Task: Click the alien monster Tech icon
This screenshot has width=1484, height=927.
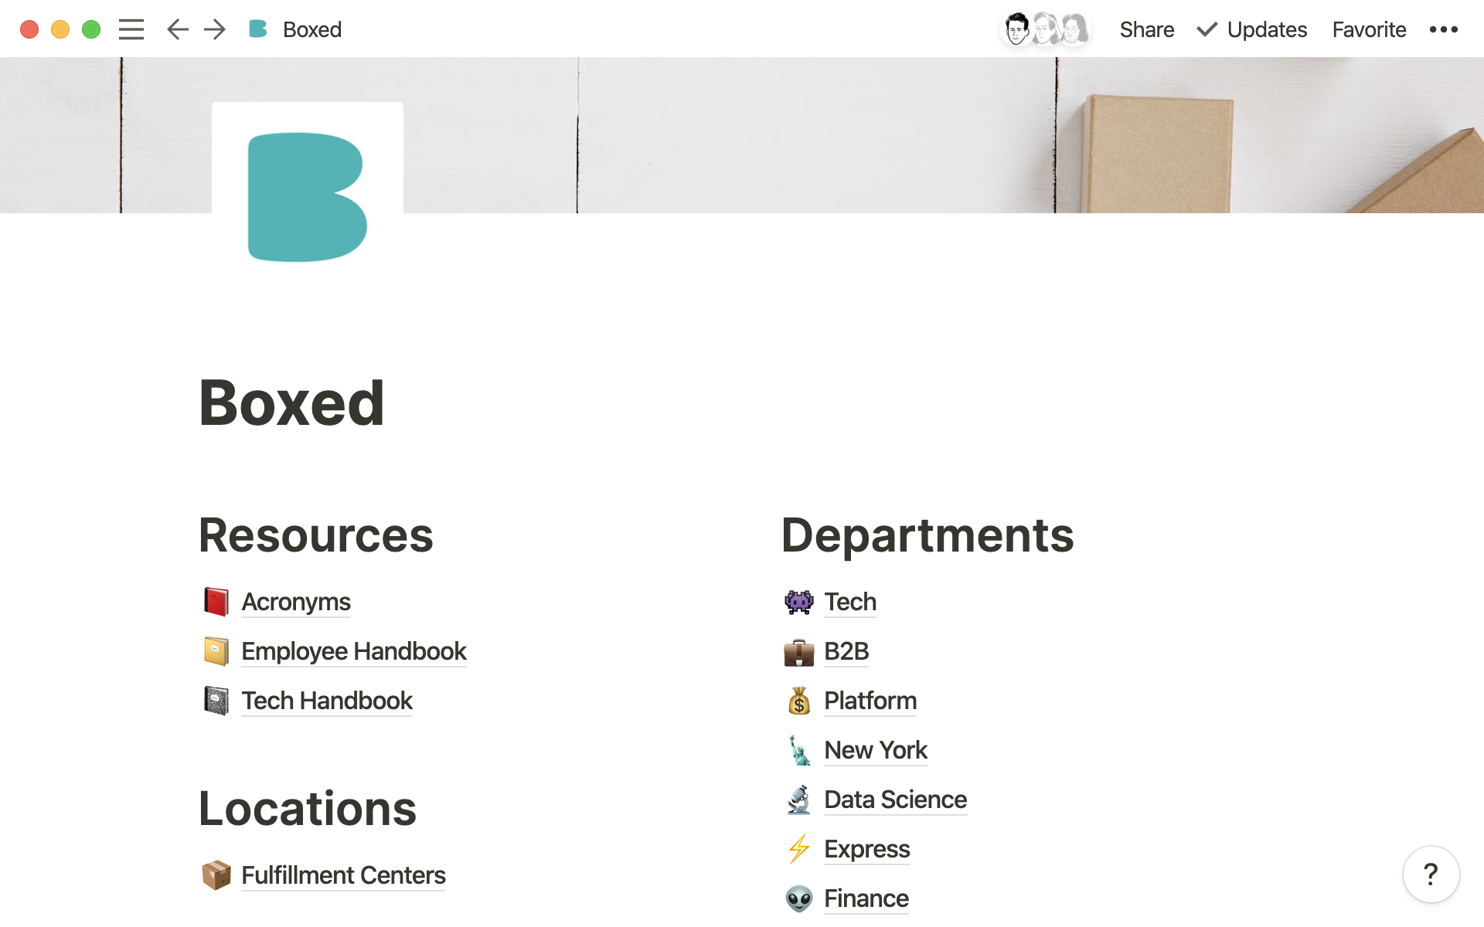Action: pos(798,602)
